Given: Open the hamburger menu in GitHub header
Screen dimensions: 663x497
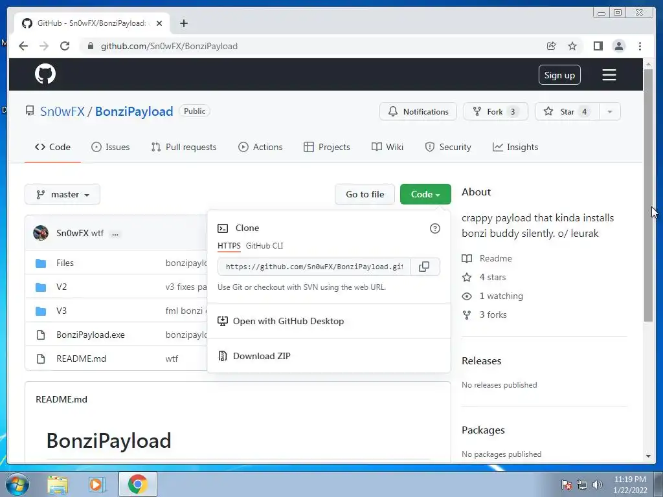Looking at the screenshot, I should coord(609,75).
